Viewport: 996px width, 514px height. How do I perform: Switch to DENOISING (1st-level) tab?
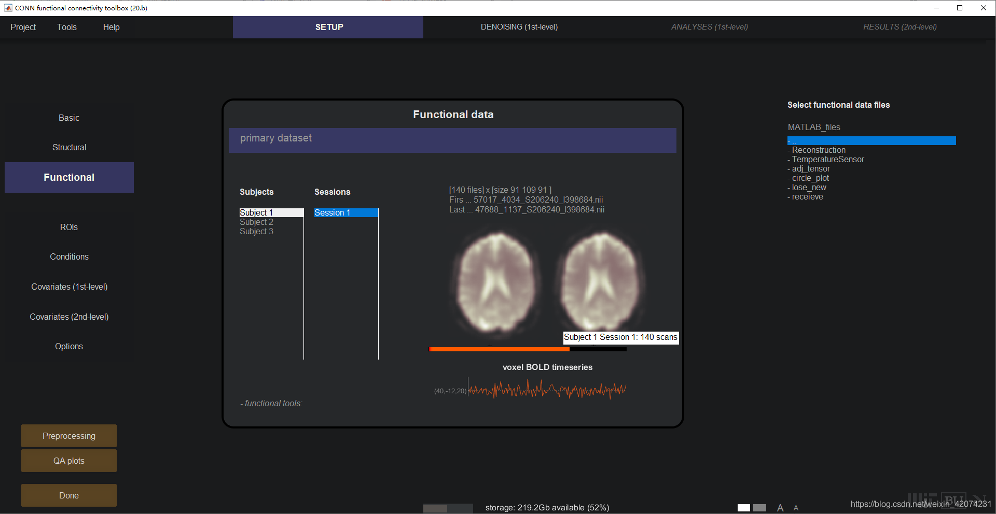[519, 27]
